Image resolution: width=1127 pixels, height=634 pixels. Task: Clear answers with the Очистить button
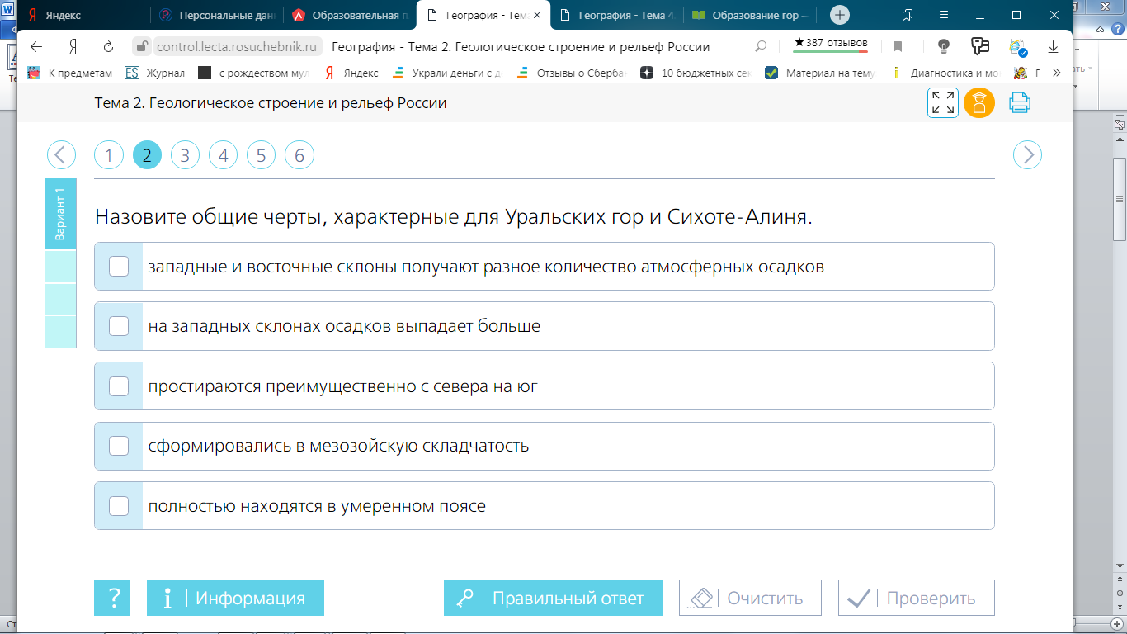point(751,598)
